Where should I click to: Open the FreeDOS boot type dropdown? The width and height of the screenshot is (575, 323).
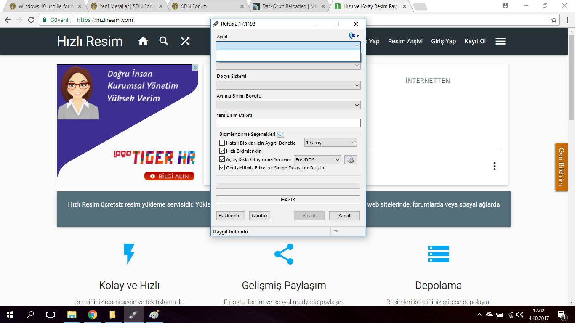[x=317, y=160]
